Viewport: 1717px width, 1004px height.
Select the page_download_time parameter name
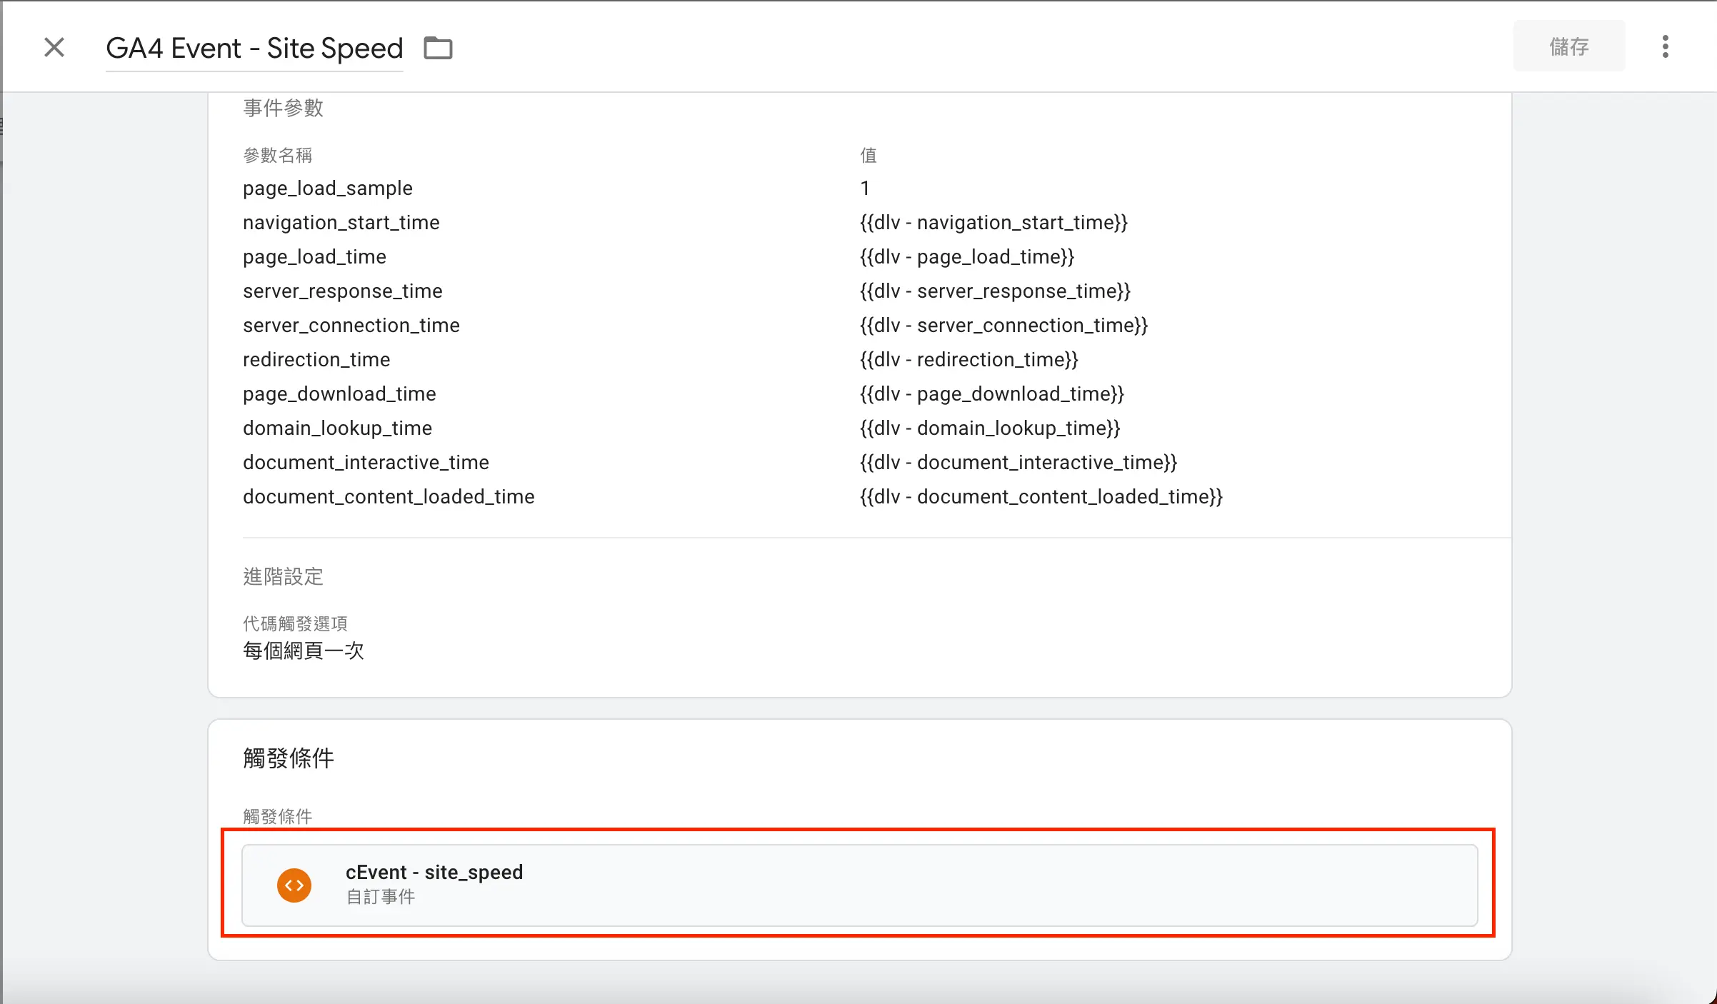click(x=339, y=394)
